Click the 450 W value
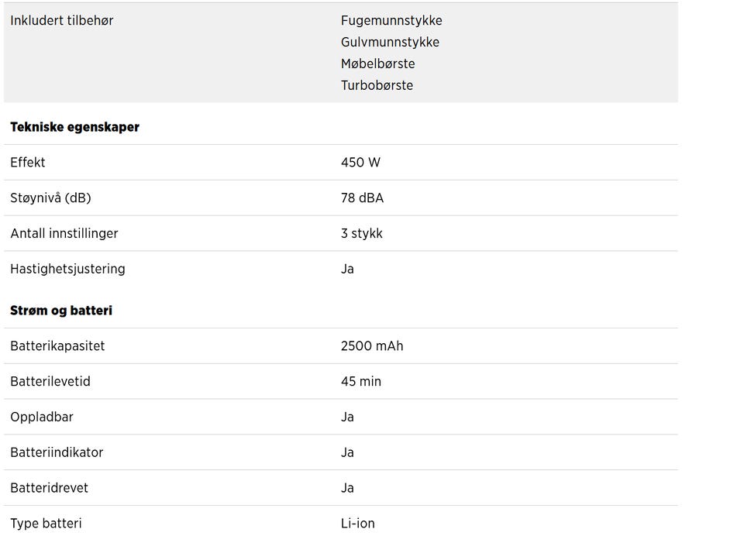 360,163
